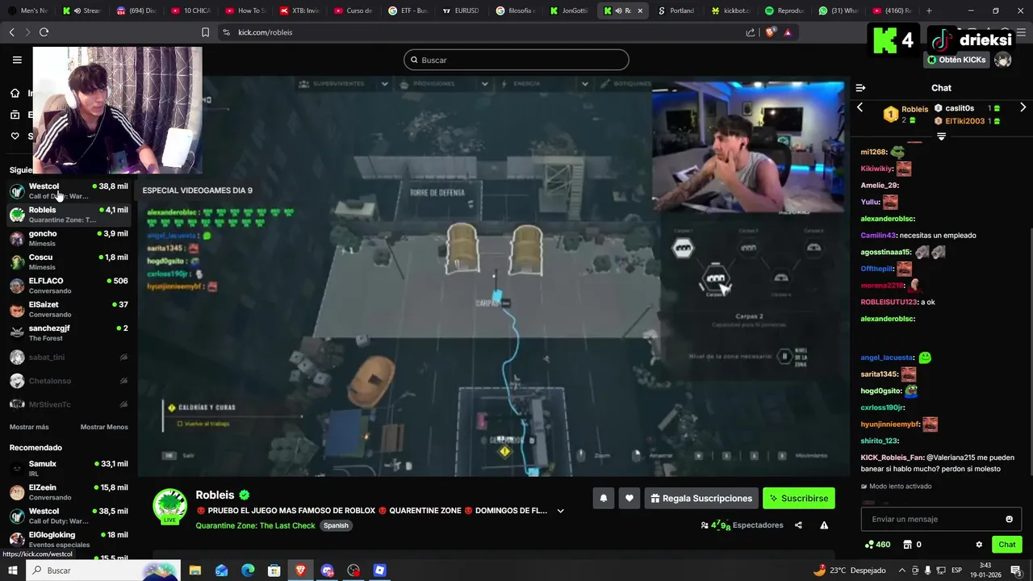Image resolution: width=1033 pixels, height=581 pixels.
Task: Click Regala Suscripciones button
Action: [702, 499]
